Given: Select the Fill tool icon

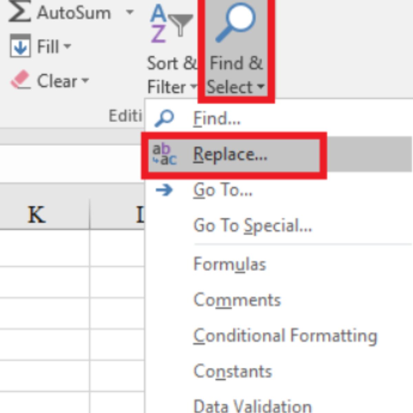Looking at the screenshot, I should pyautogui.click(x=21, y=46).
